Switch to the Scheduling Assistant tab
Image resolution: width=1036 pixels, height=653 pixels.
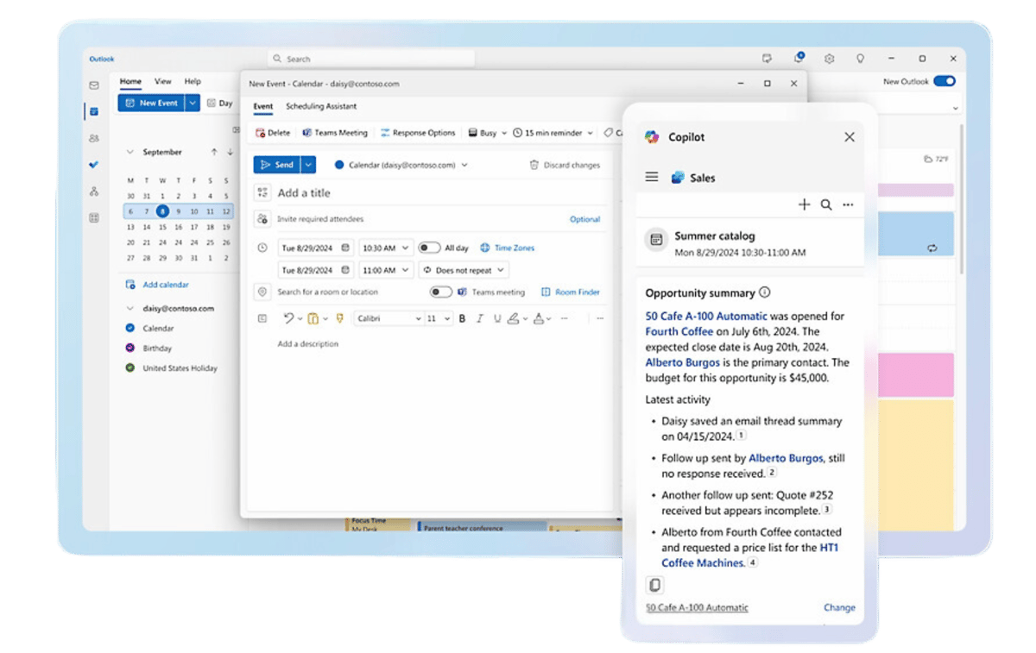(x=321, y=106)
